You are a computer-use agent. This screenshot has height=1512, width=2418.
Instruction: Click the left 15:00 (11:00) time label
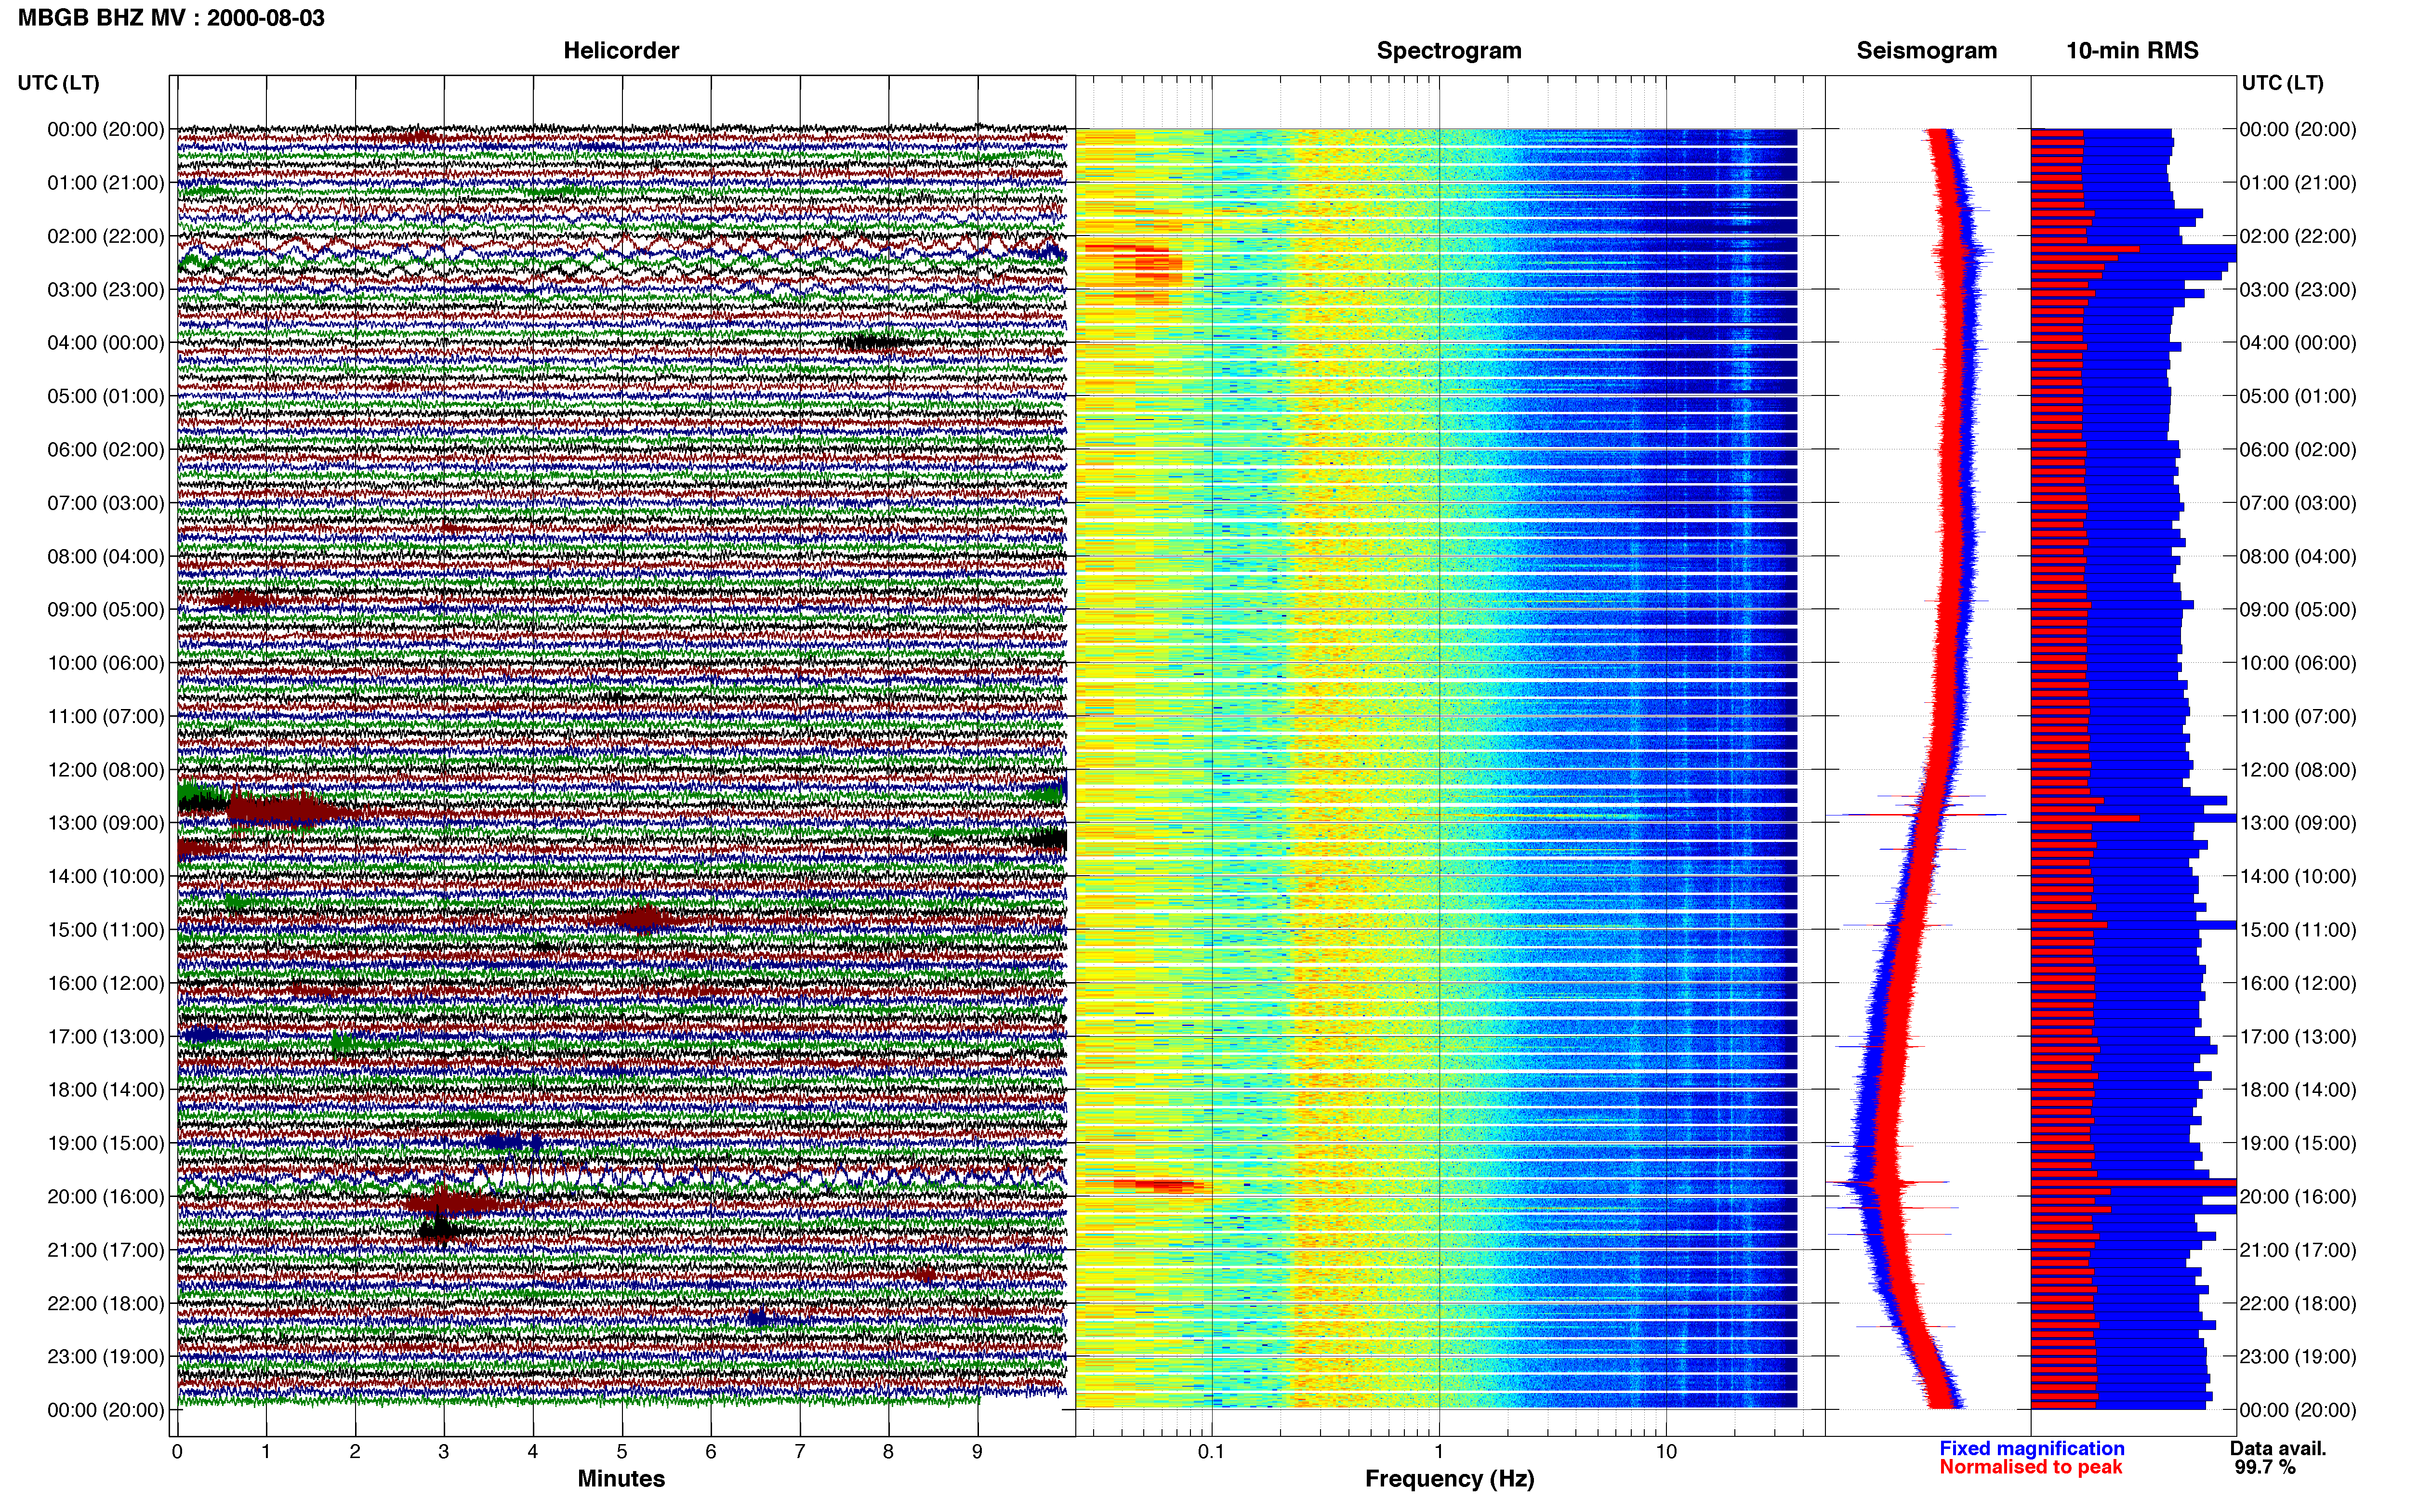click(x=106, y=930)
